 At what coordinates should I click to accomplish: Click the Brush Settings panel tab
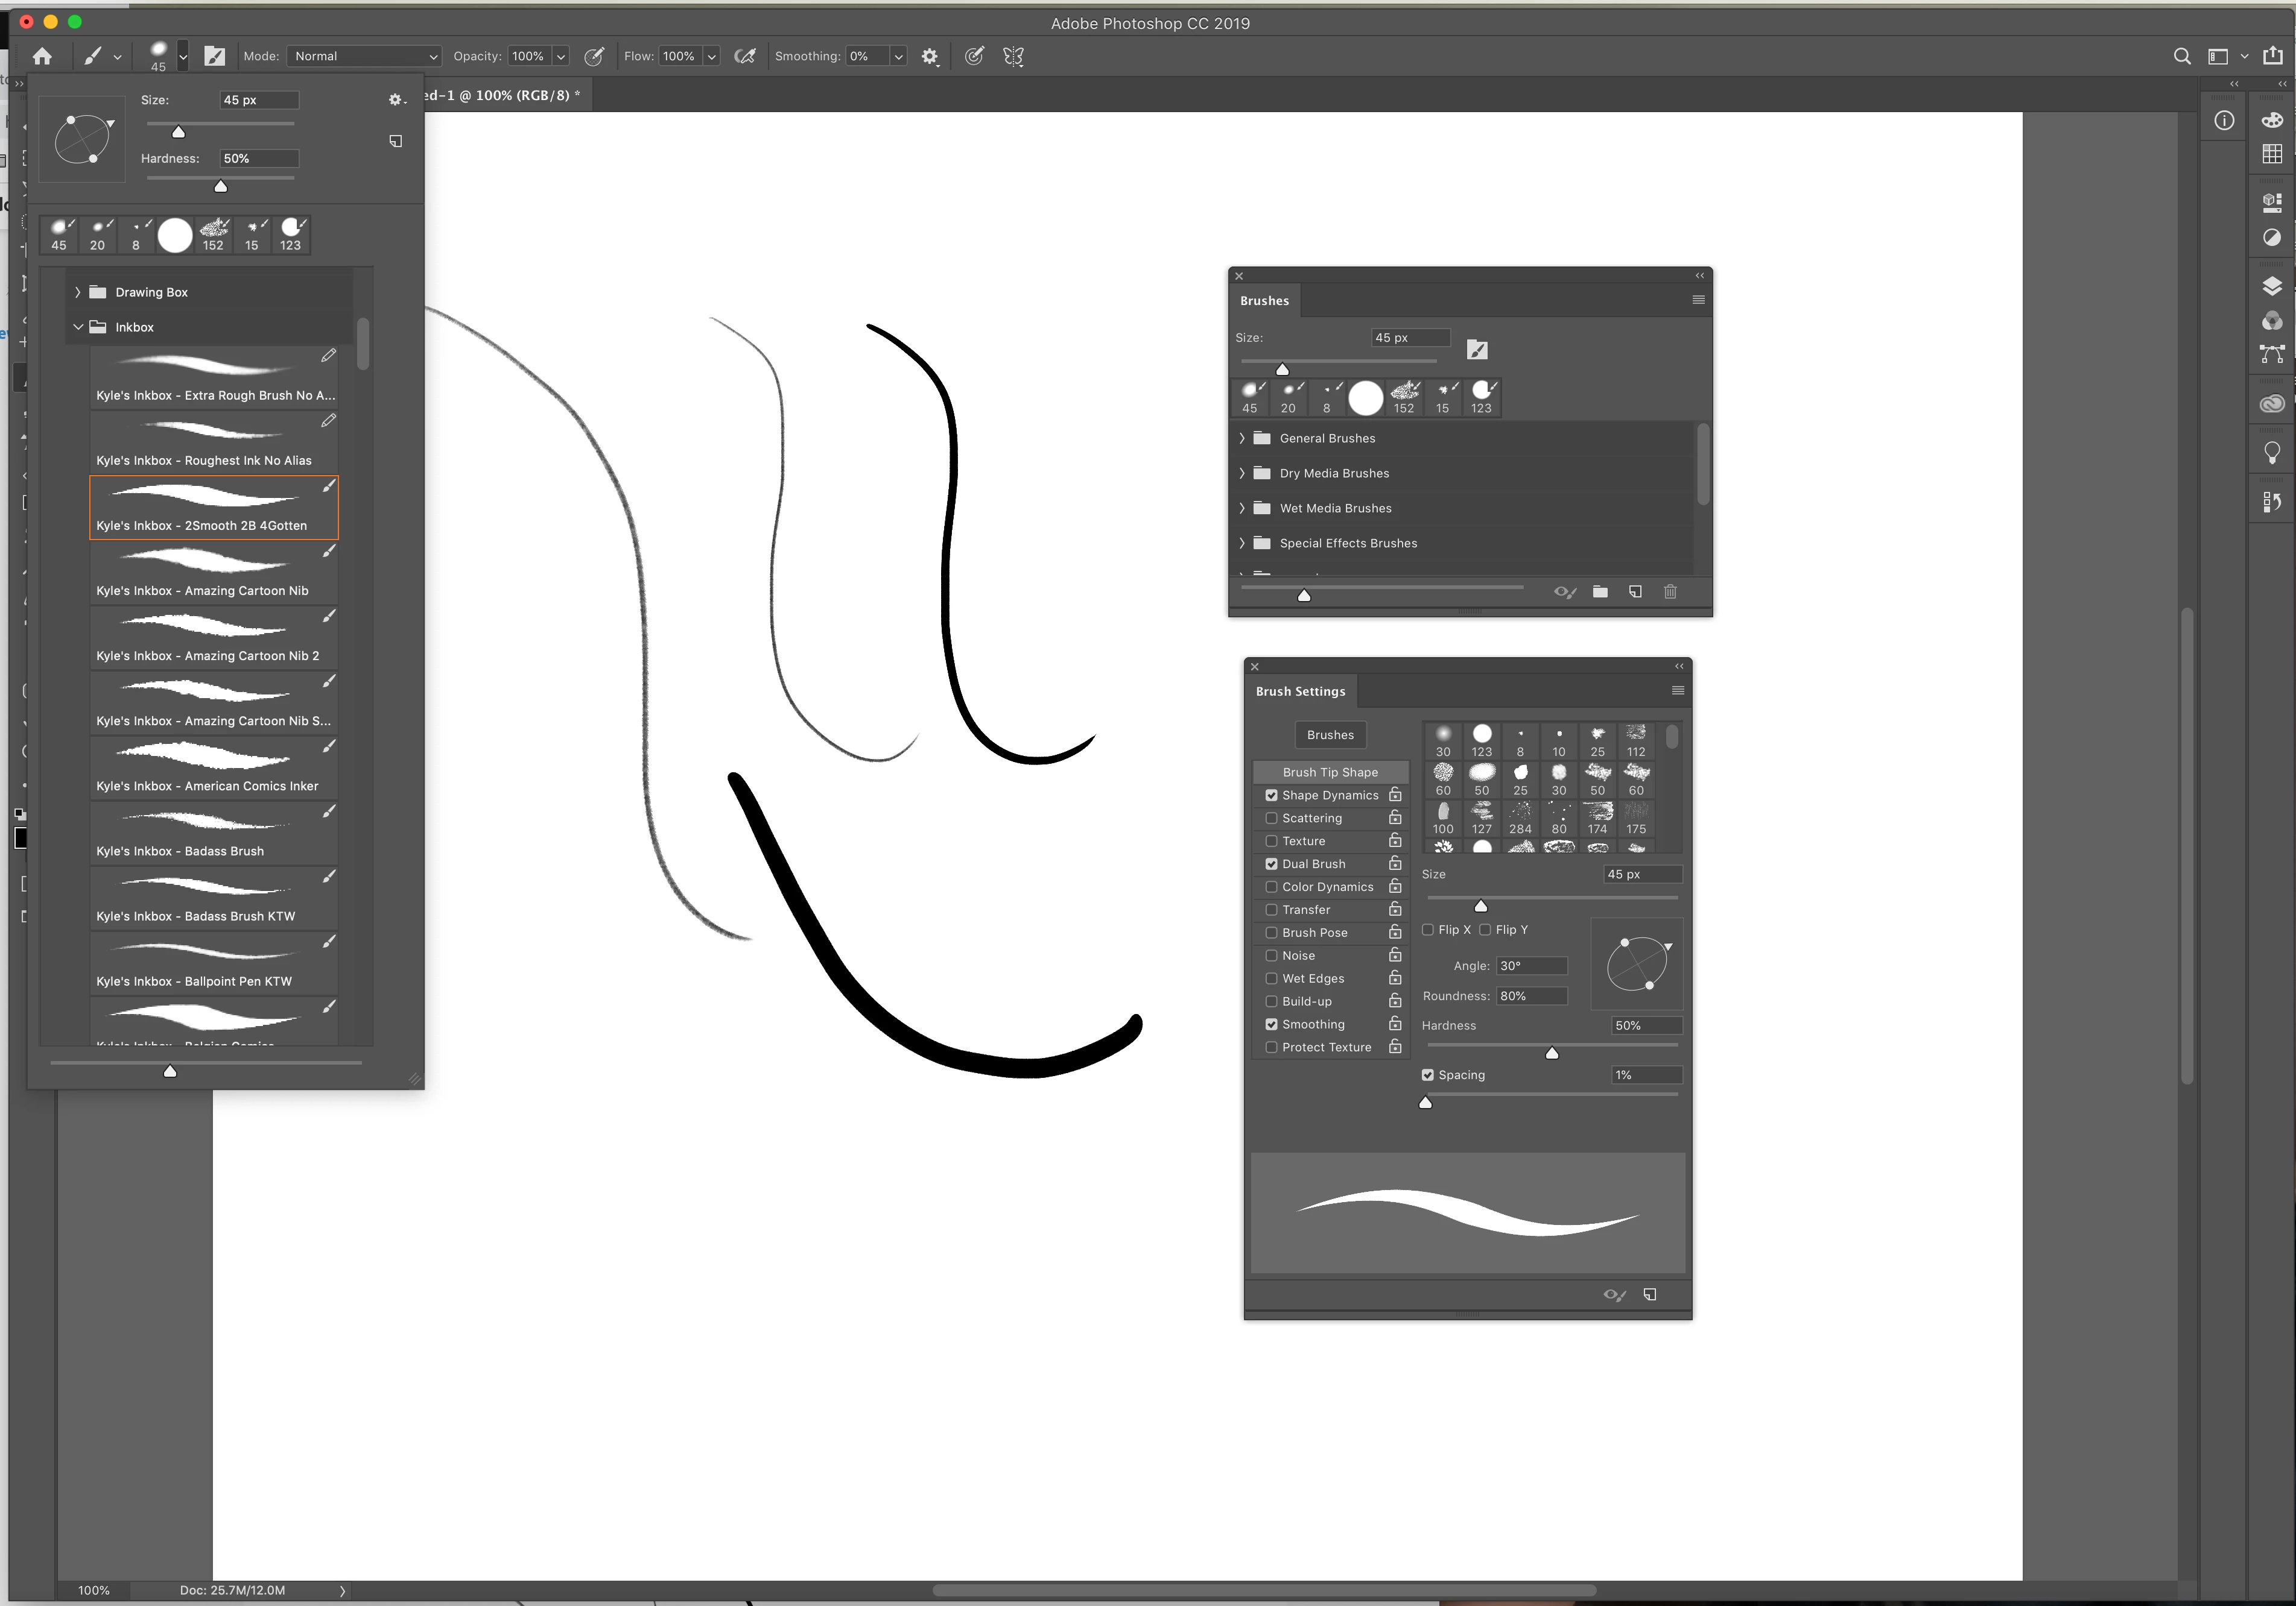click(x=1300, y=691)
